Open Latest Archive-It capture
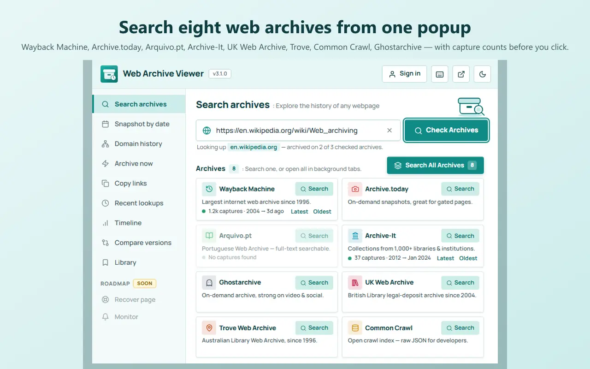This screenshot has height=369, width=590. 446,258
